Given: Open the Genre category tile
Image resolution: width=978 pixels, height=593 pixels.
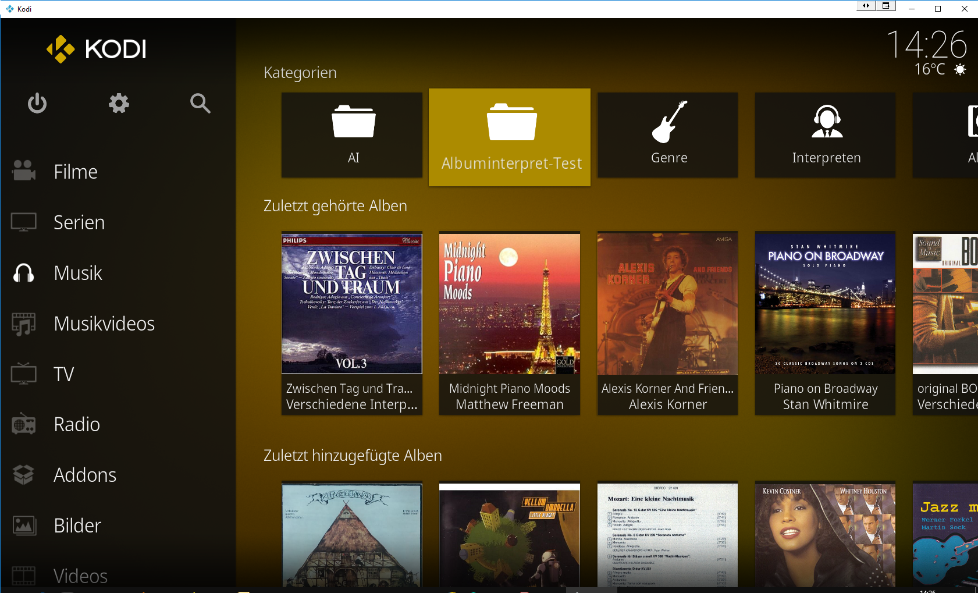Looking at the screenshot, I should (x=667, y=135).
